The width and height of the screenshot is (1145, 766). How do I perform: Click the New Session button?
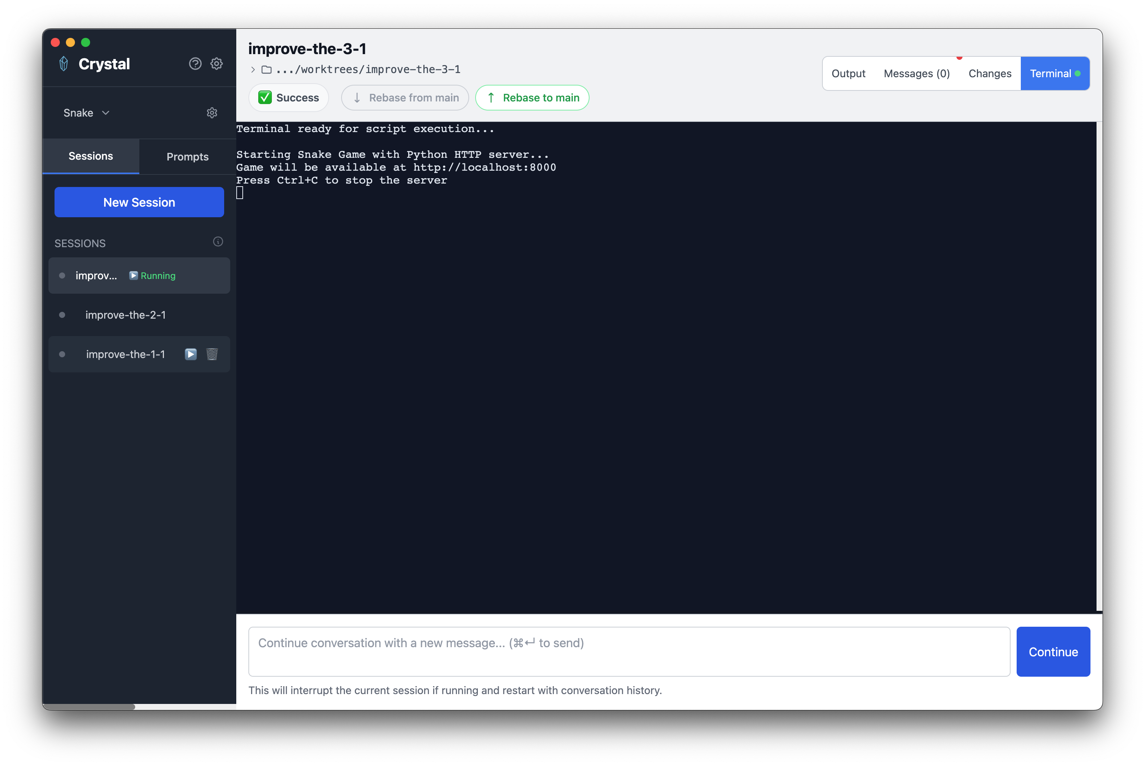139,202
